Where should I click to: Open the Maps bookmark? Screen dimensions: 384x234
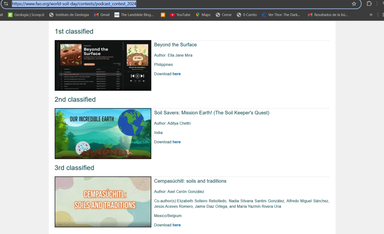click(203, 15)
